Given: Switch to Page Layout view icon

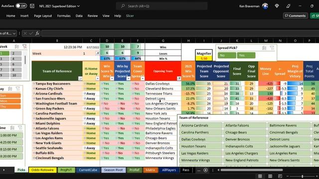Looking at the screenshot, I should (x=270, y=176).
